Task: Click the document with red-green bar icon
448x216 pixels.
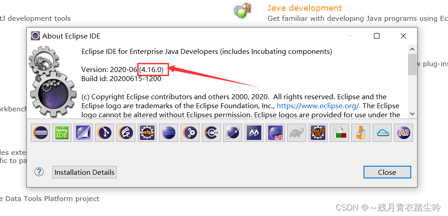Action: (x=339, y=133)
